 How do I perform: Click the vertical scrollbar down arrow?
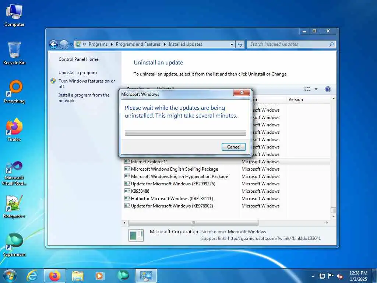point(333,216)
